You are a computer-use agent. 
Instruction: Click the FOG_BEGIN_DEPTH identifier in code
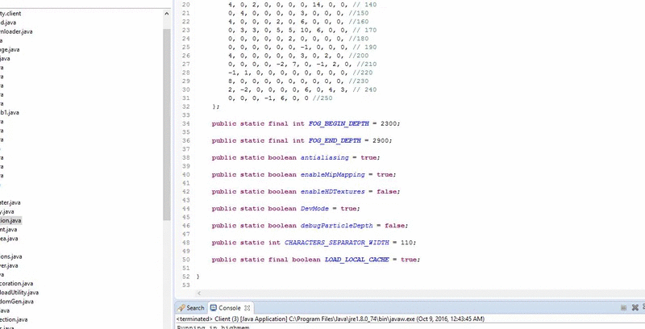339,123
